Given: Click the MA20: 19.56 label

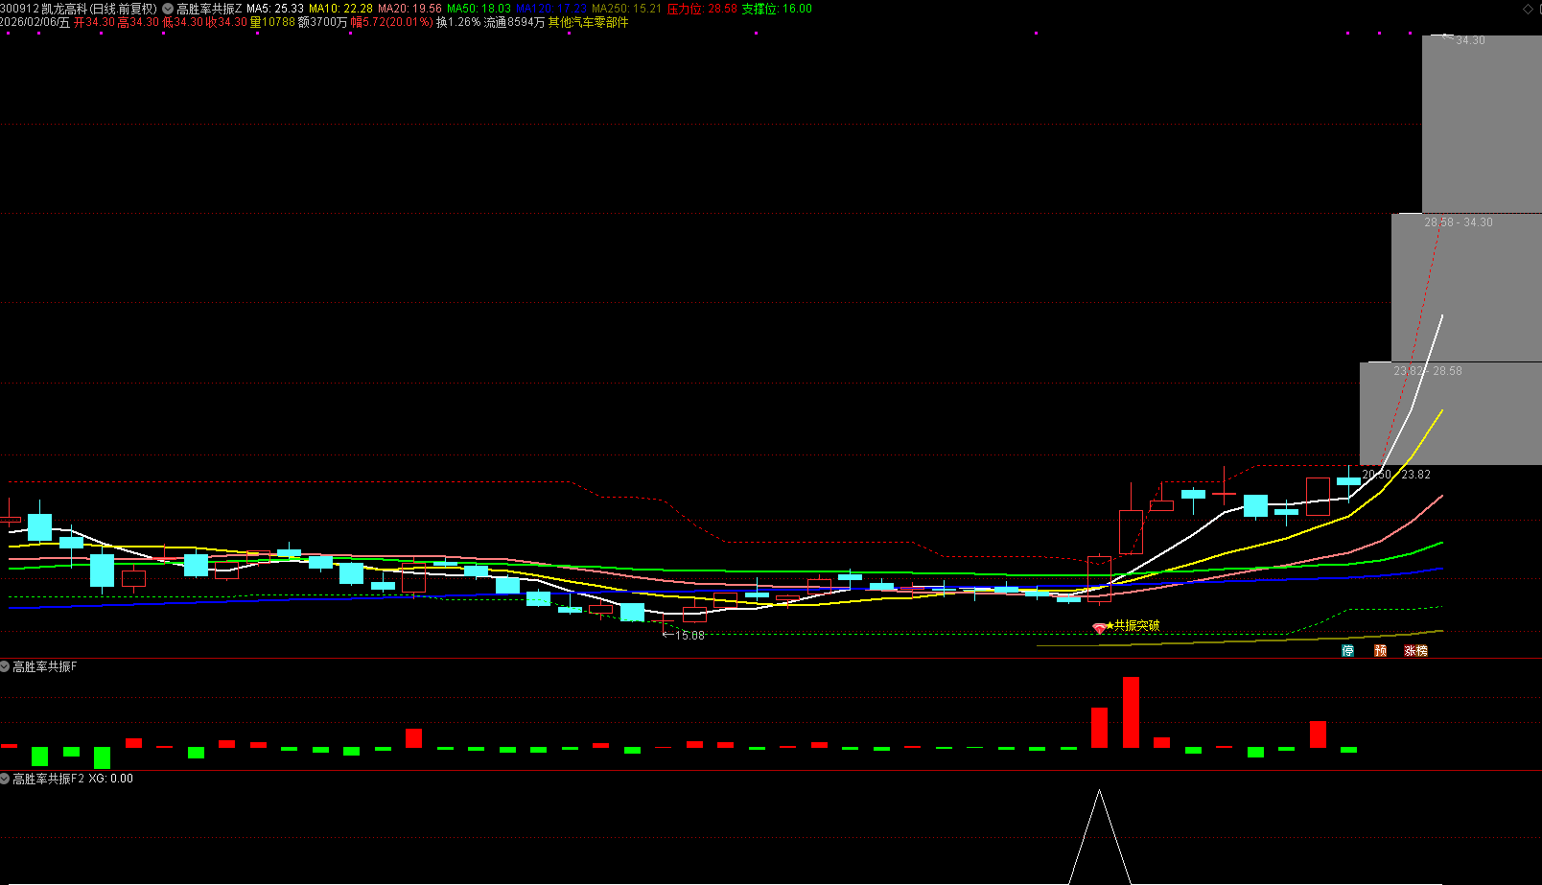Looking at the screenshot, I should point(409,9).
